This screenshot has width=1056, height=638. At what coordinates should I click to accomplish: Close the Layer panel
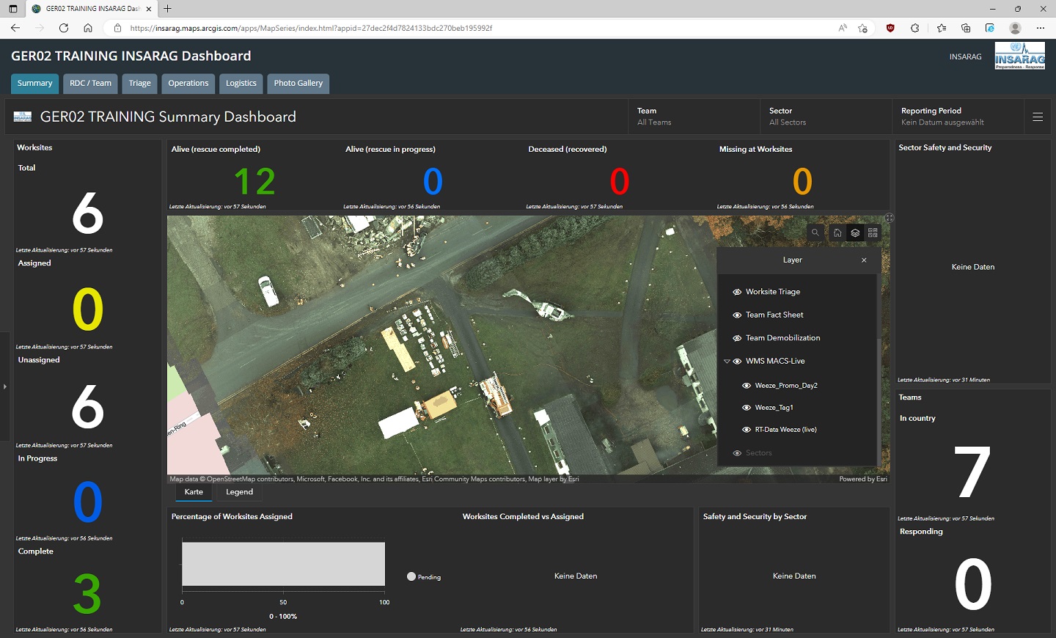864,260
